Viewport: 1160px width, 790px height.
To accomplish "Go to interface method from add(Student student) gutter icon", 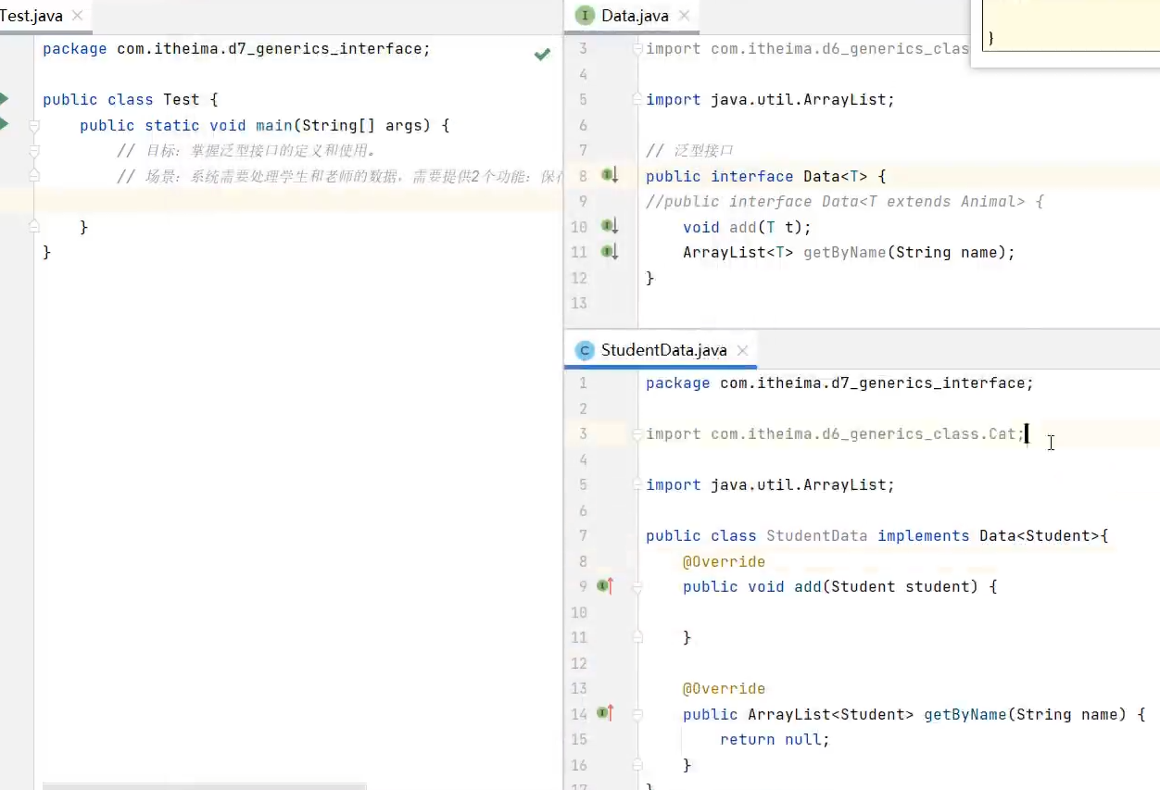I will pyautogui.click(x=606, y=585).
